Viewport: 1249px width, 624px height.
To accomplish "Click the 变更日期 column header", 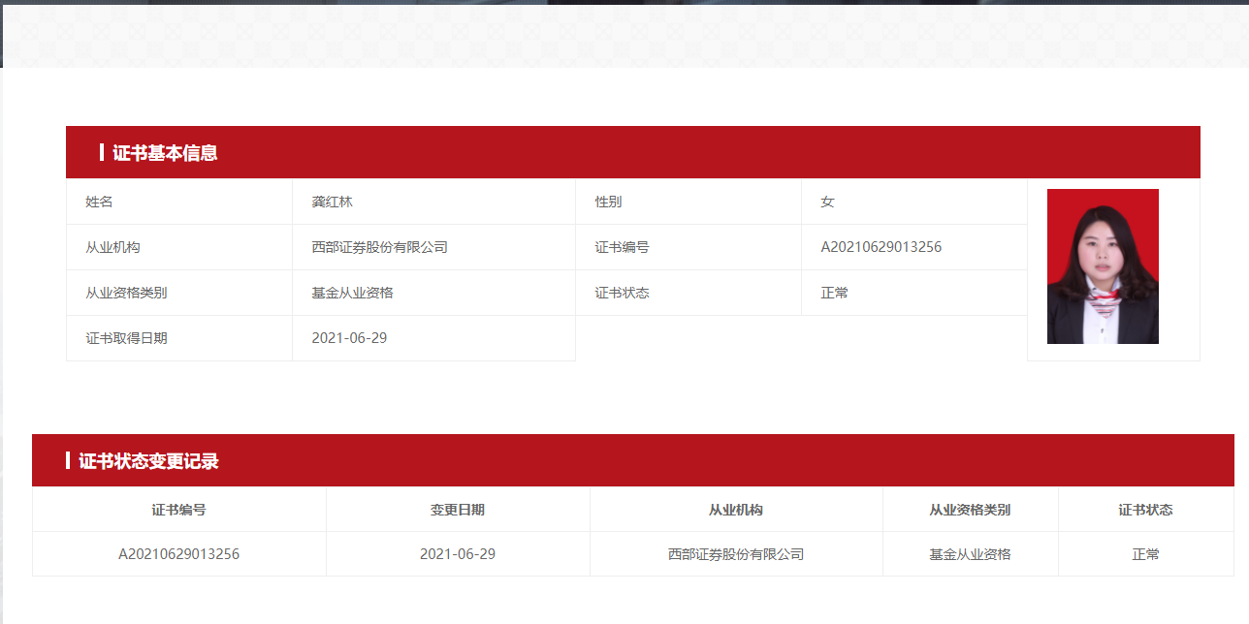I will coord(458,510).
